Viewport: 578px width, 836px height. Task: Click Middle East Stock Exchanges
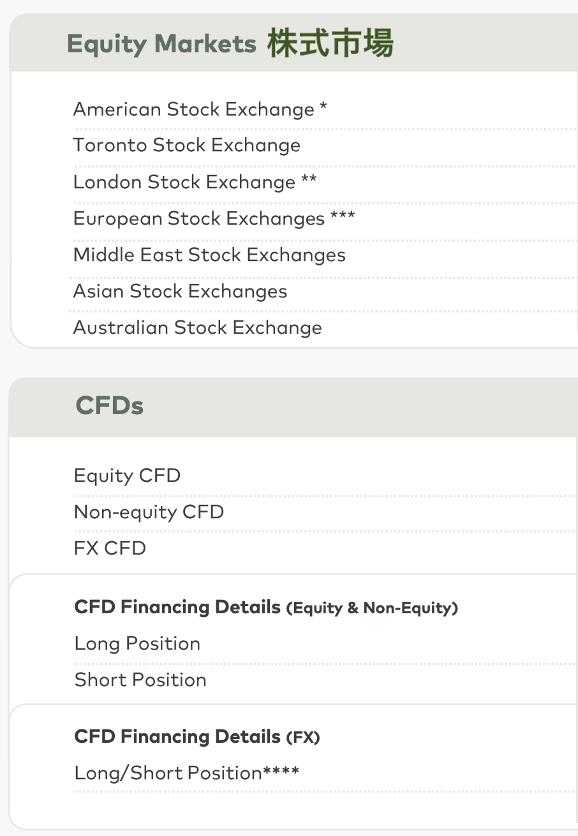coord(209,255)
